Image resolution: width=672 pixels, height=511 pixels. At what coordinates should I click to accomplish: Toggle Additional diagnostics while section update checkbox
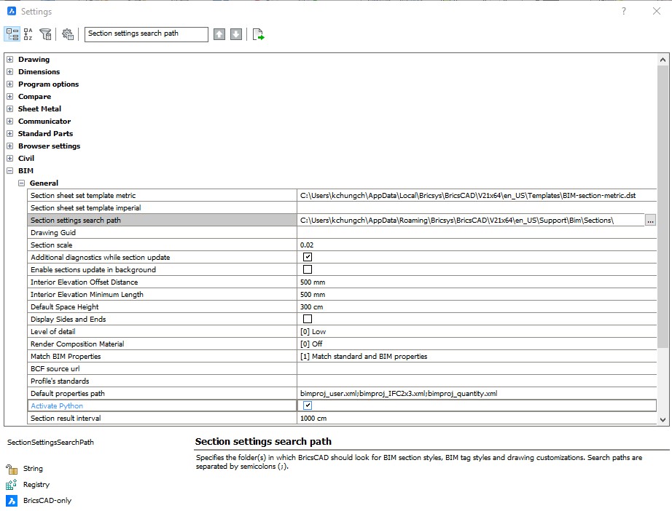coord(308,257)
